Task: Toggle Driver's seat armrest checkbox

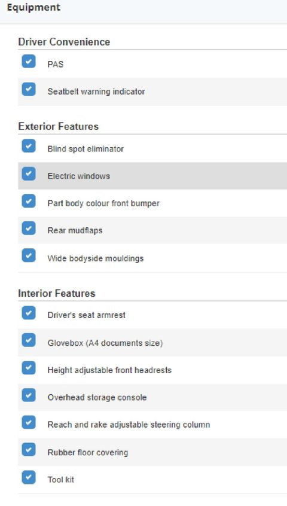Action: coord(29,313)
